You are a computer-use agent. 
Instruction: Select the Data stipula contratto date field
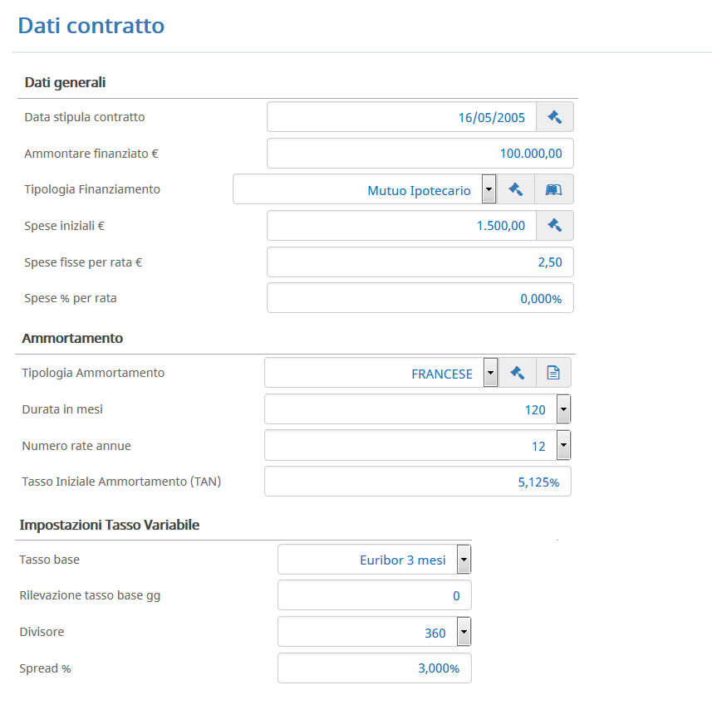point(401,117)
